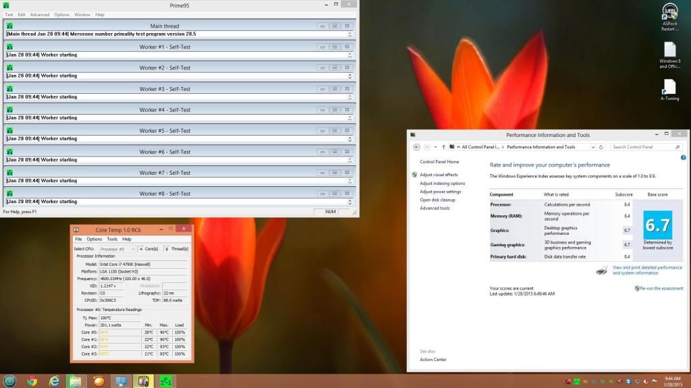Click All Control Panel Items breadcrumb

click(480, 147)
